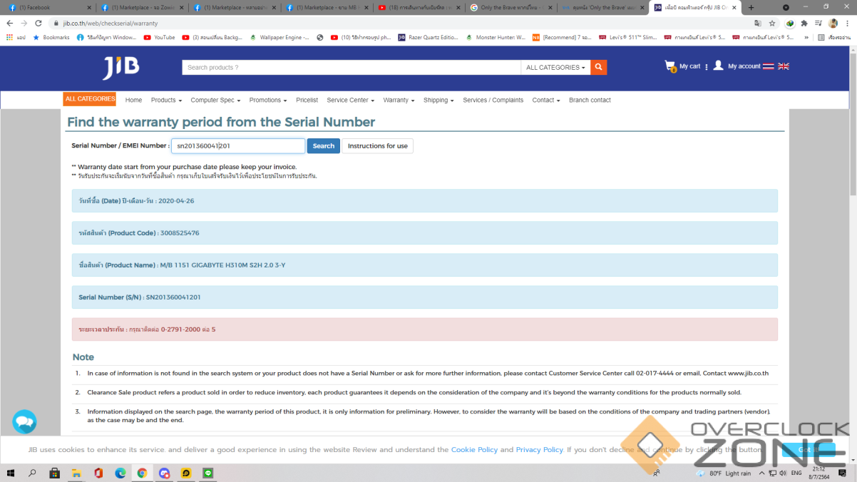Open the shopping cart icon

point(670,66)
